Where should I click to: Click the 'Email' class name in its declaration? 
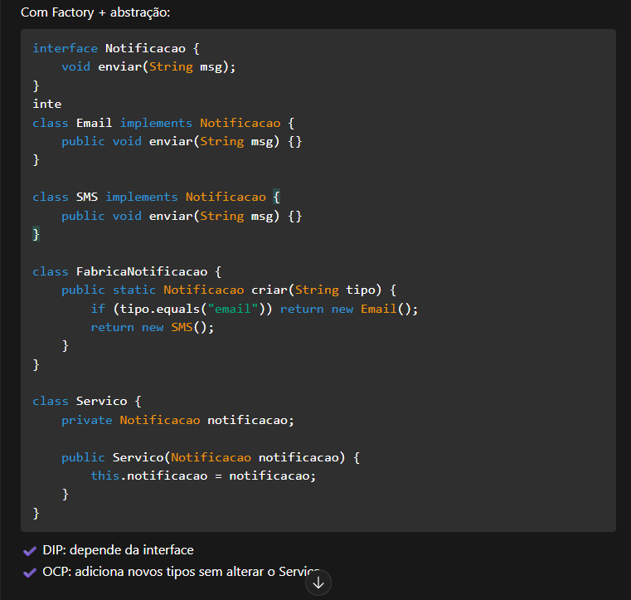click(94, 123)
